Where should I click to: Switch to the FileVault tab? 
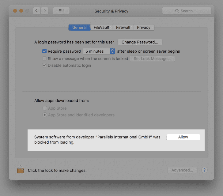click(102, 28)
